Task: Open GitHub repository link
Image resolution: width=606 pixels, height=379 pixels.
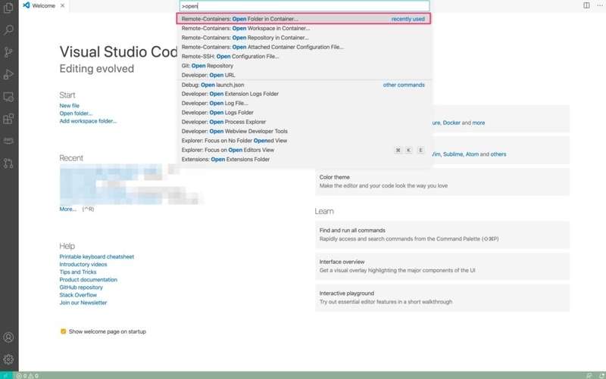Action: click(x=81, y=287)
